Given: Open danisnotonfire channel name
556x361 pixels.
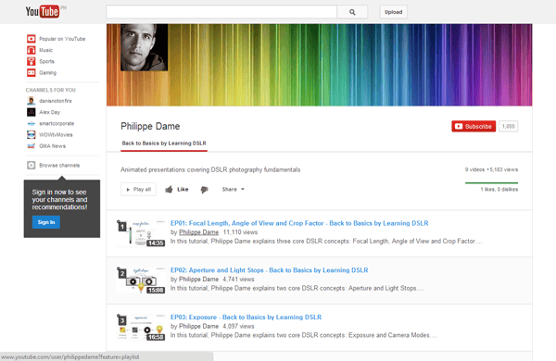Looking at the screenshot, I should 56,101.
